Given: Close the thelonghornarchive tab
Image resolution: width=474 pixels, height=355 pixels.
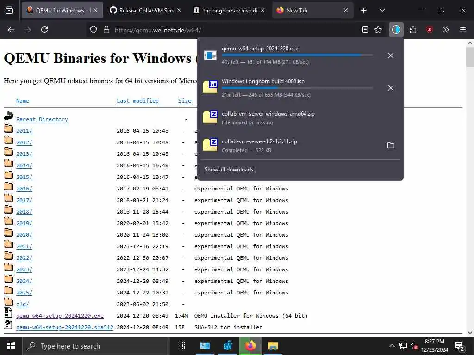Looking at the screenshot, I should 262,10.
